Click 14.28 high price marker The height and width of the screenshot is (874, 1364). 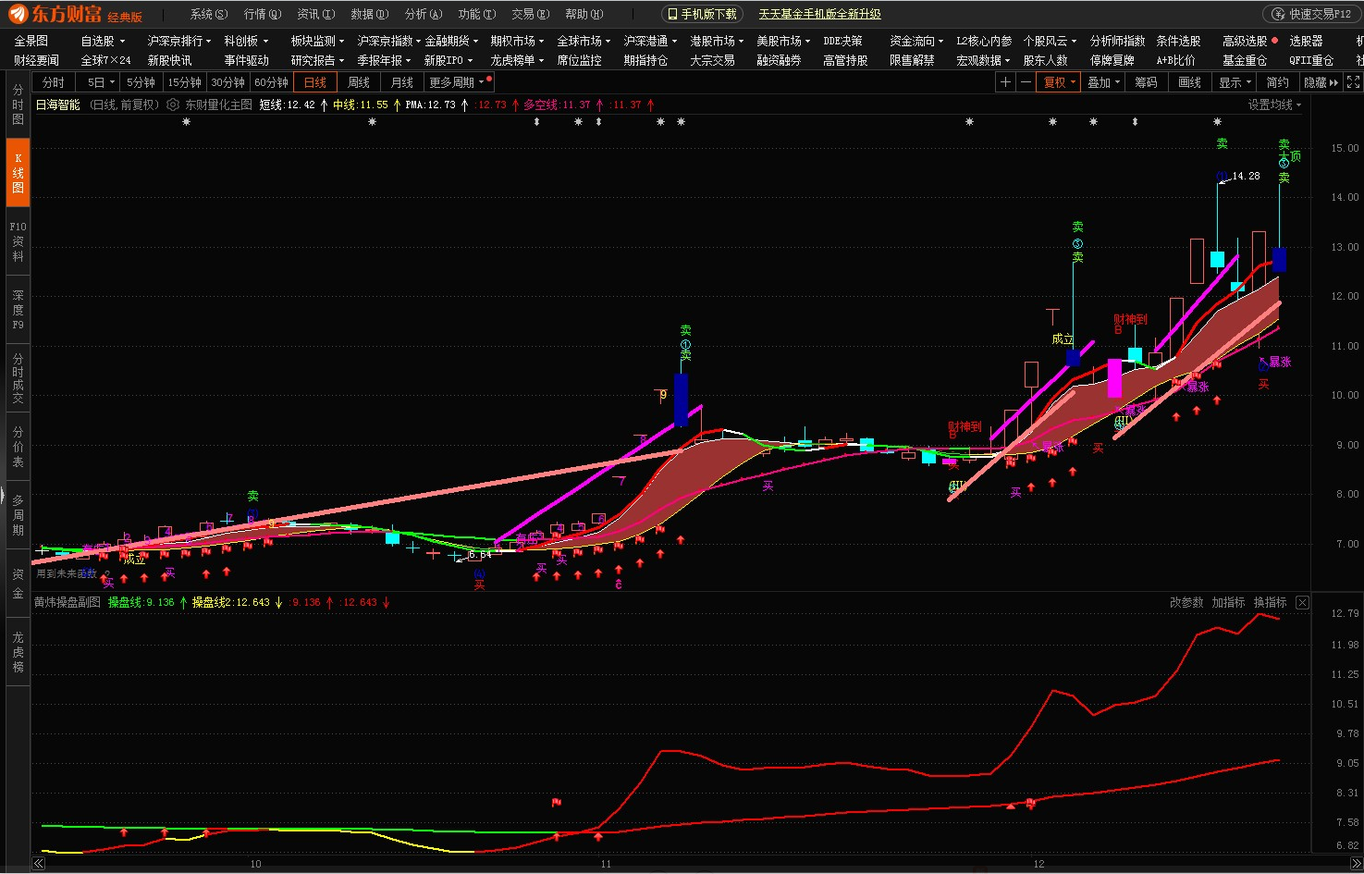tap(1246, 176)
